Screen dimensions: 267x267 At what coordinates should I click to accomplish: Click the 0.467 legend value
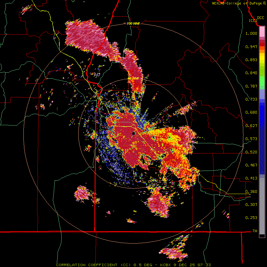click(251, 165)
